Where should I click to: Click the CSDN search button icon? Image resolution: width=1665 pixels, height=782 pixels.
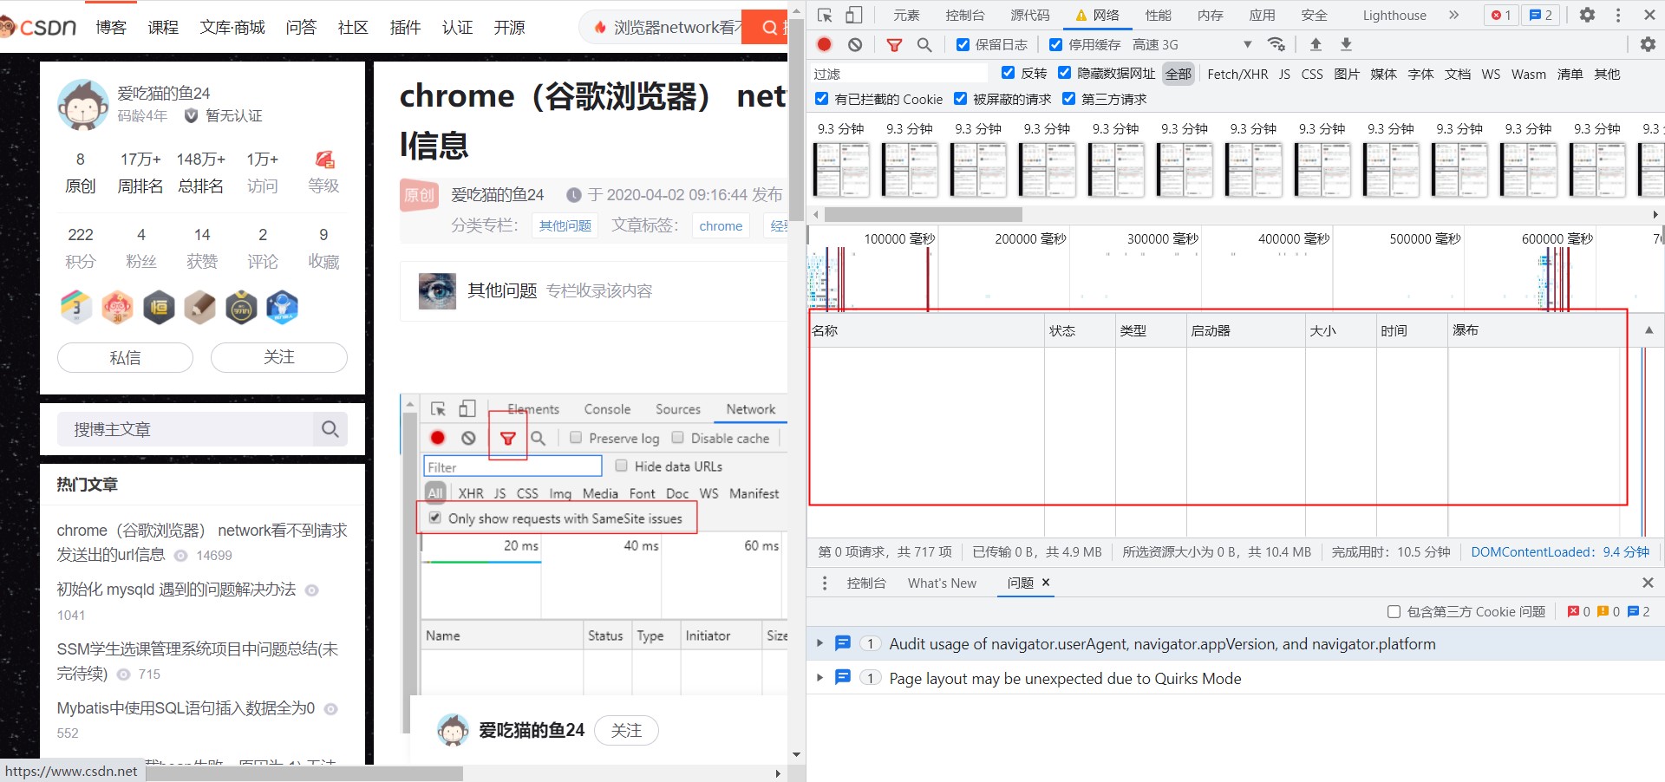769,28
